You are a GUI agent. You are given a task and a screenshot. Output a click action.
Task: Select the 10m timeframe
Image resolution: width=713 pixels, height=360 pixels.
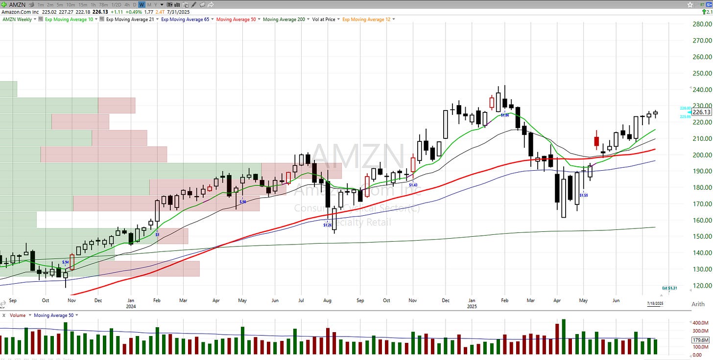click(x=71, y=5)
